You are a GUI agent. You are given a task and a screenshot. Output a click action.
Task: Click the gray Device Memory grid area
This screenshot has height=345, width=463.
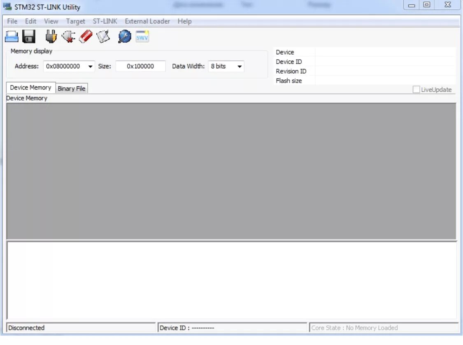(x=231, y=171)
